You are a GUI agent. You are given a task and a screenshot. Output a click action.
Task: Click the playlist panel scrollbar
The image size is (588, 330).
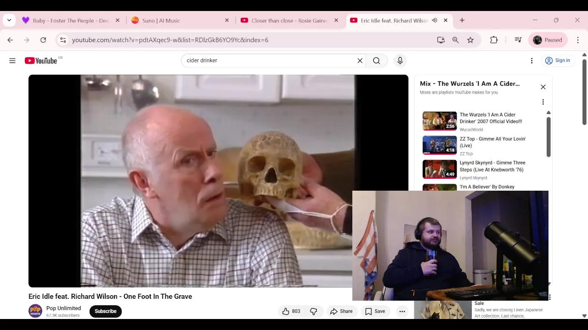(548, 137)
